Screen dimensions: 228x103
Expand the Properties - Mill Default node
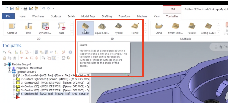click(x=10, y=68)
